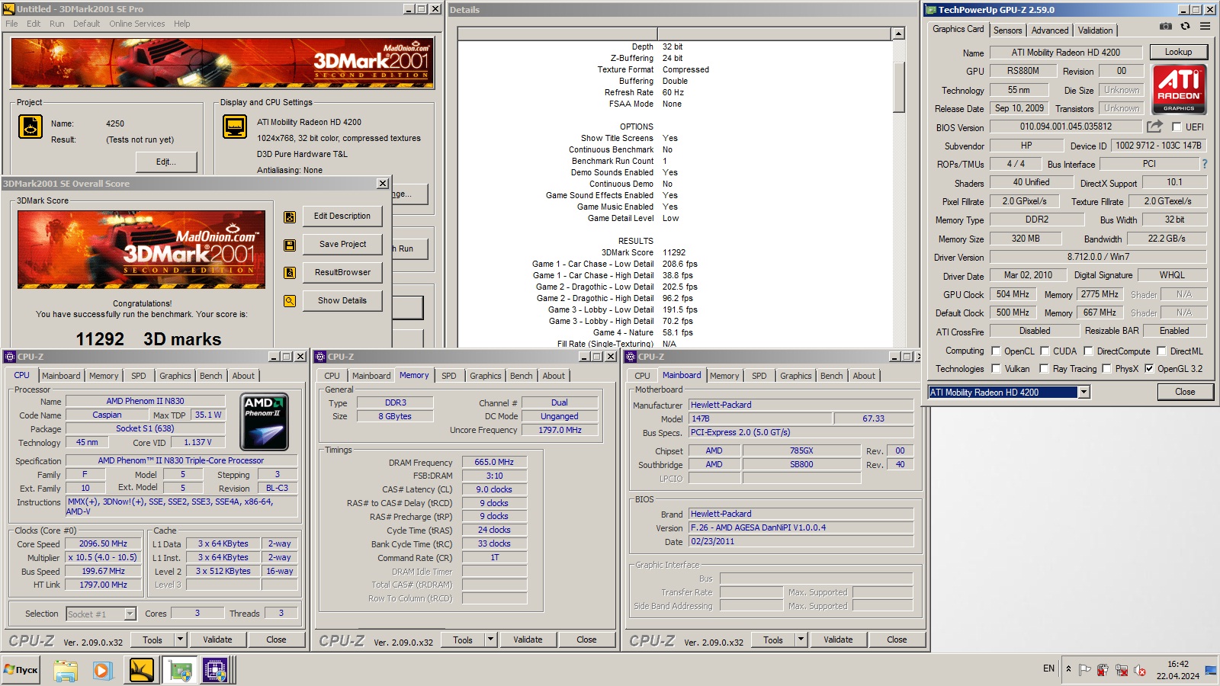Open Tools dropdown arrow in left CPU-Z

[180, 640]
